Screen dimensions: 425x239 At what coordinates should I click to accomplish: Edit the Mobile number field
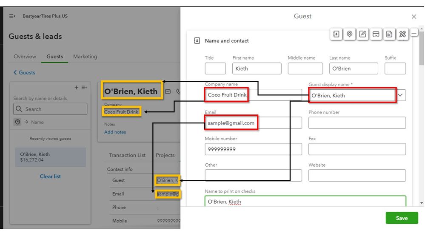pyautogui.click(x=253, y=149)
